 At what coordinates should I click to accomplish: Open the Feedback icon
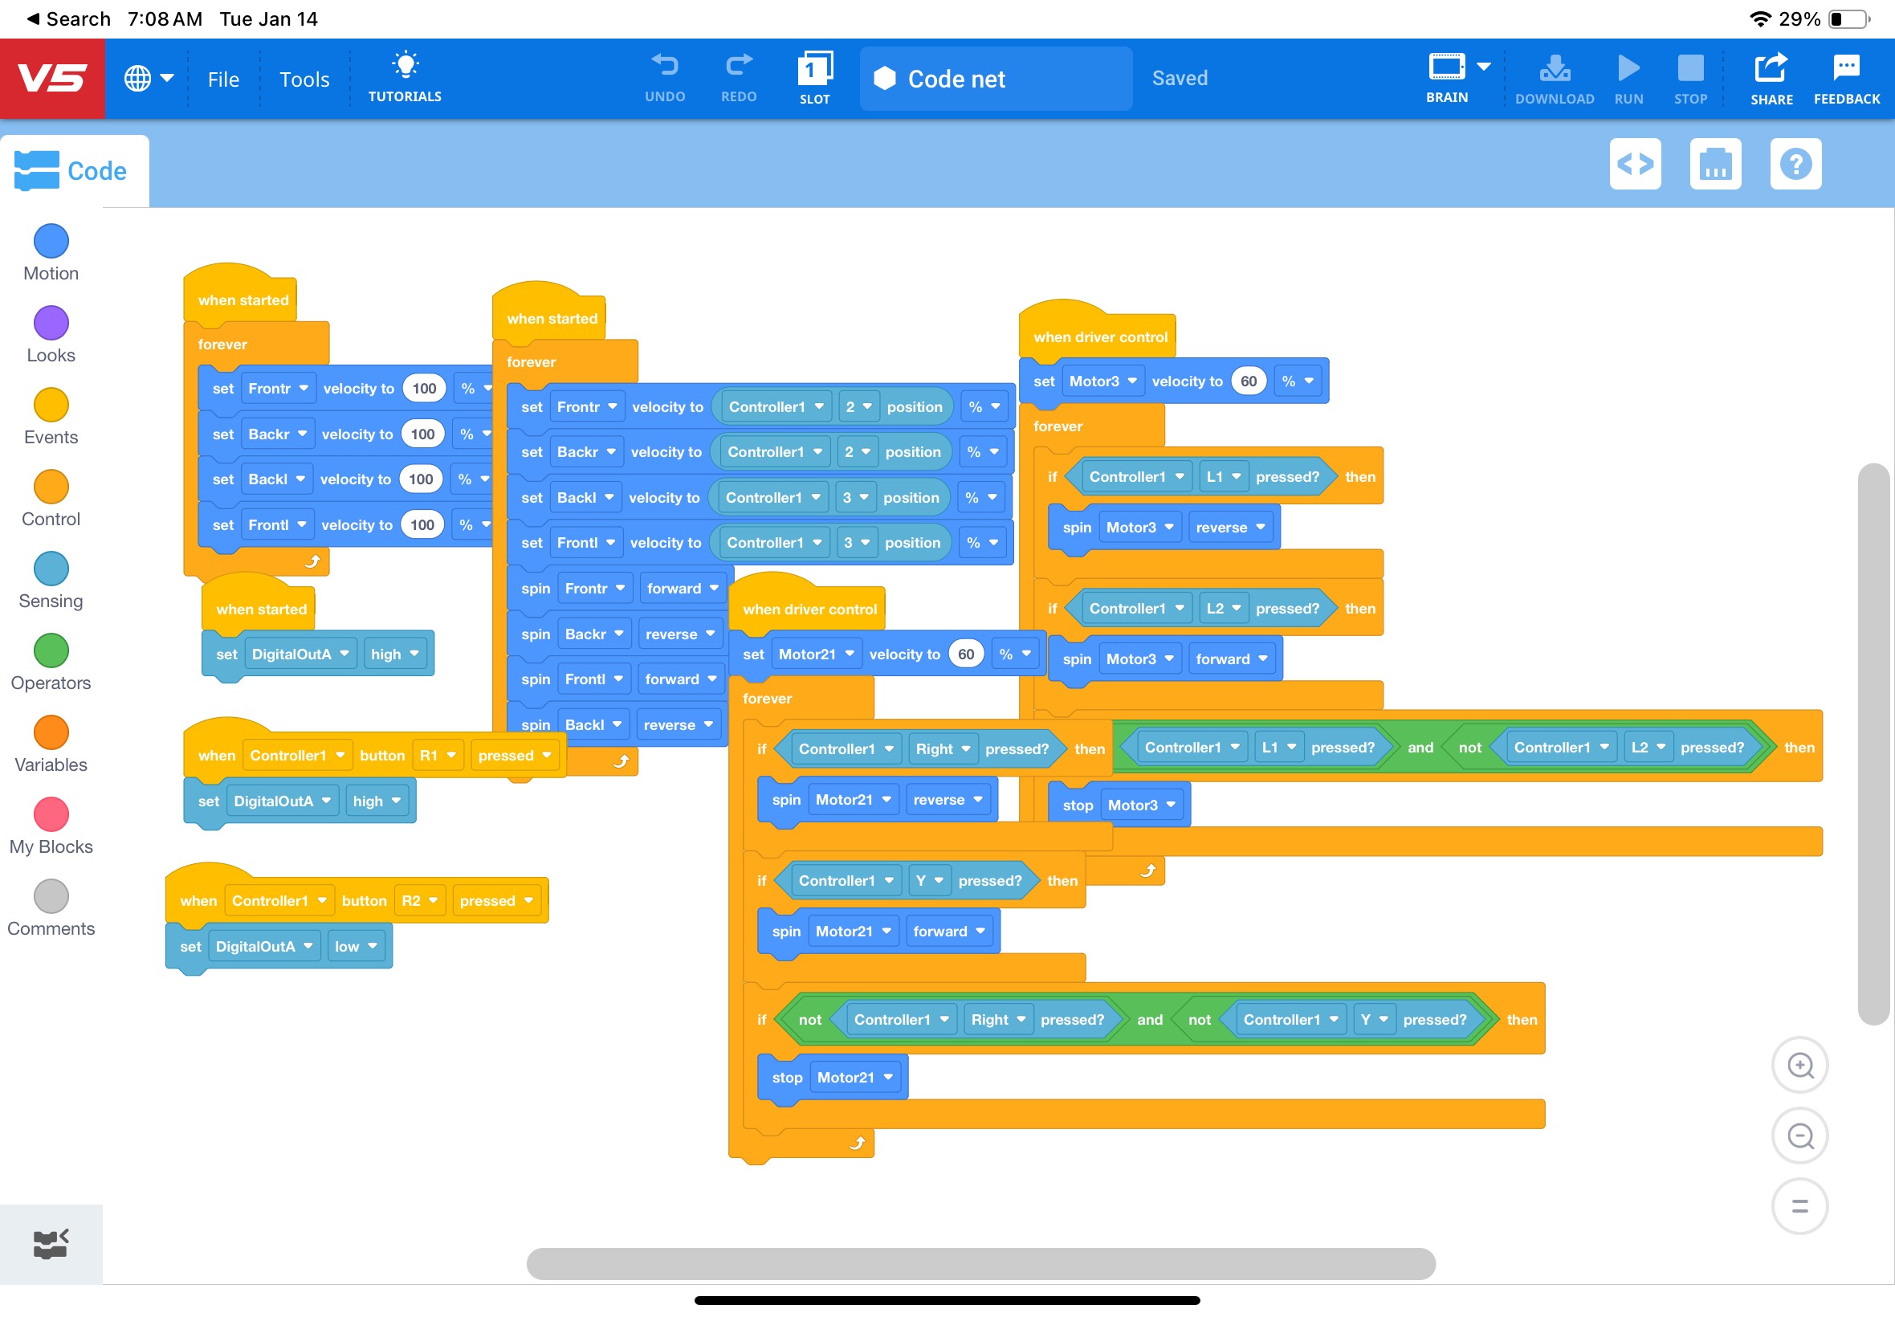coord(1846,80)
